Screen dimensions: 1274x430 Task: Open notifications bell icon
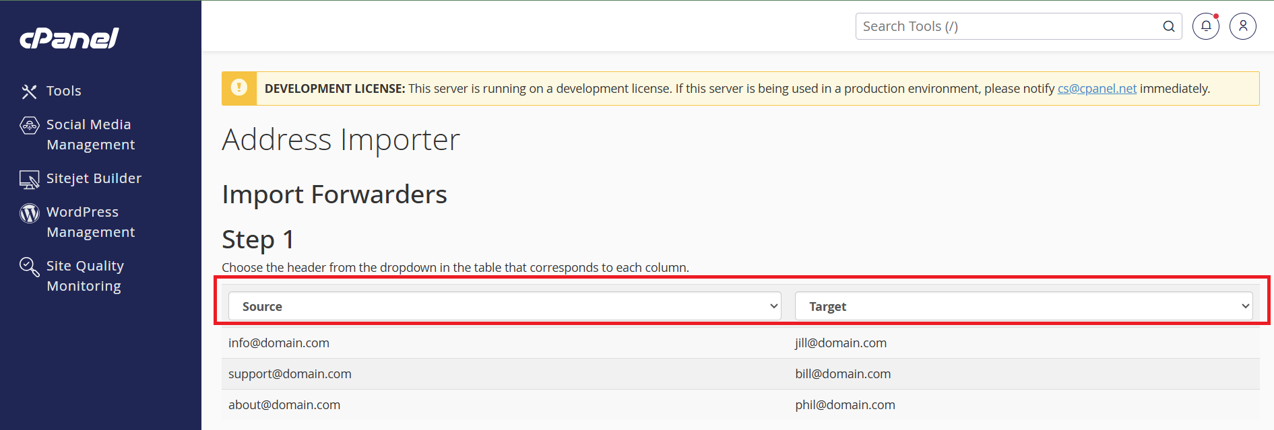1206,26
